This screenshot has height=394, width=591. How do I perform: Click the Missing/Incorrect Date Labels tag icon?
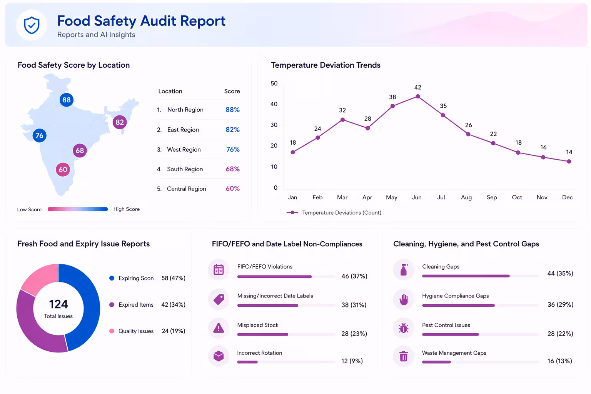pyautogui.click(x=219, y=299)
